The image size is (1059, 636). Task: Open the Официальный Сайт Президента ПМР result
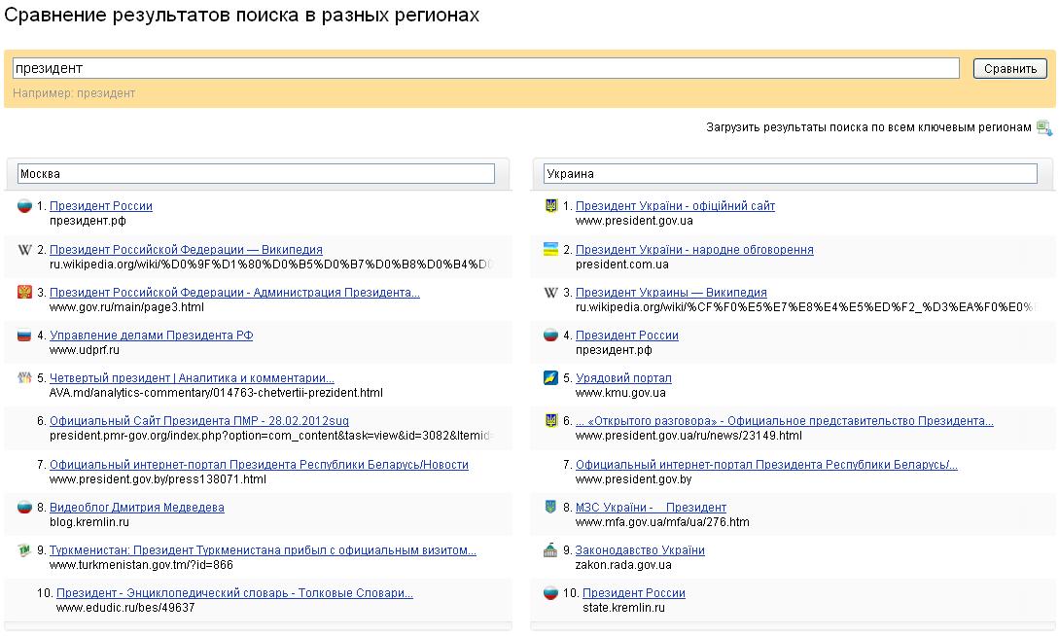198,421
